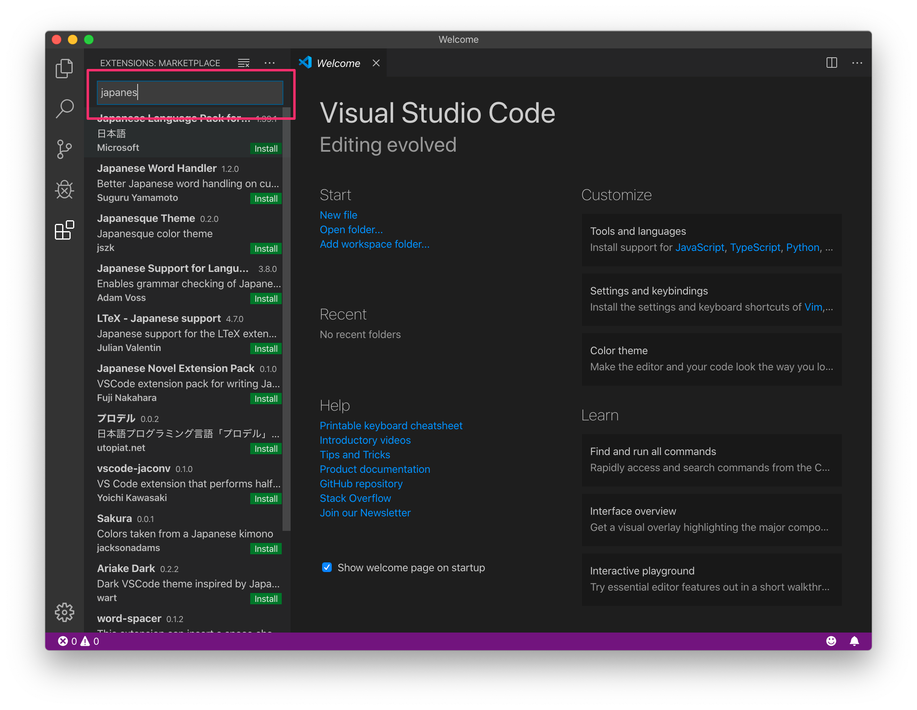Open Printable keyboard cheatsheet link
The width and height of the screenshot is (917, 710).
pyautogui.click(x=390, y=426)
